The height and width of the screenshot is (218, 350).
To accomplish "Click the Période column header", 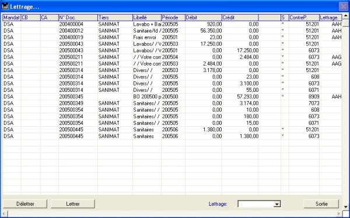I will pos(173,17).
